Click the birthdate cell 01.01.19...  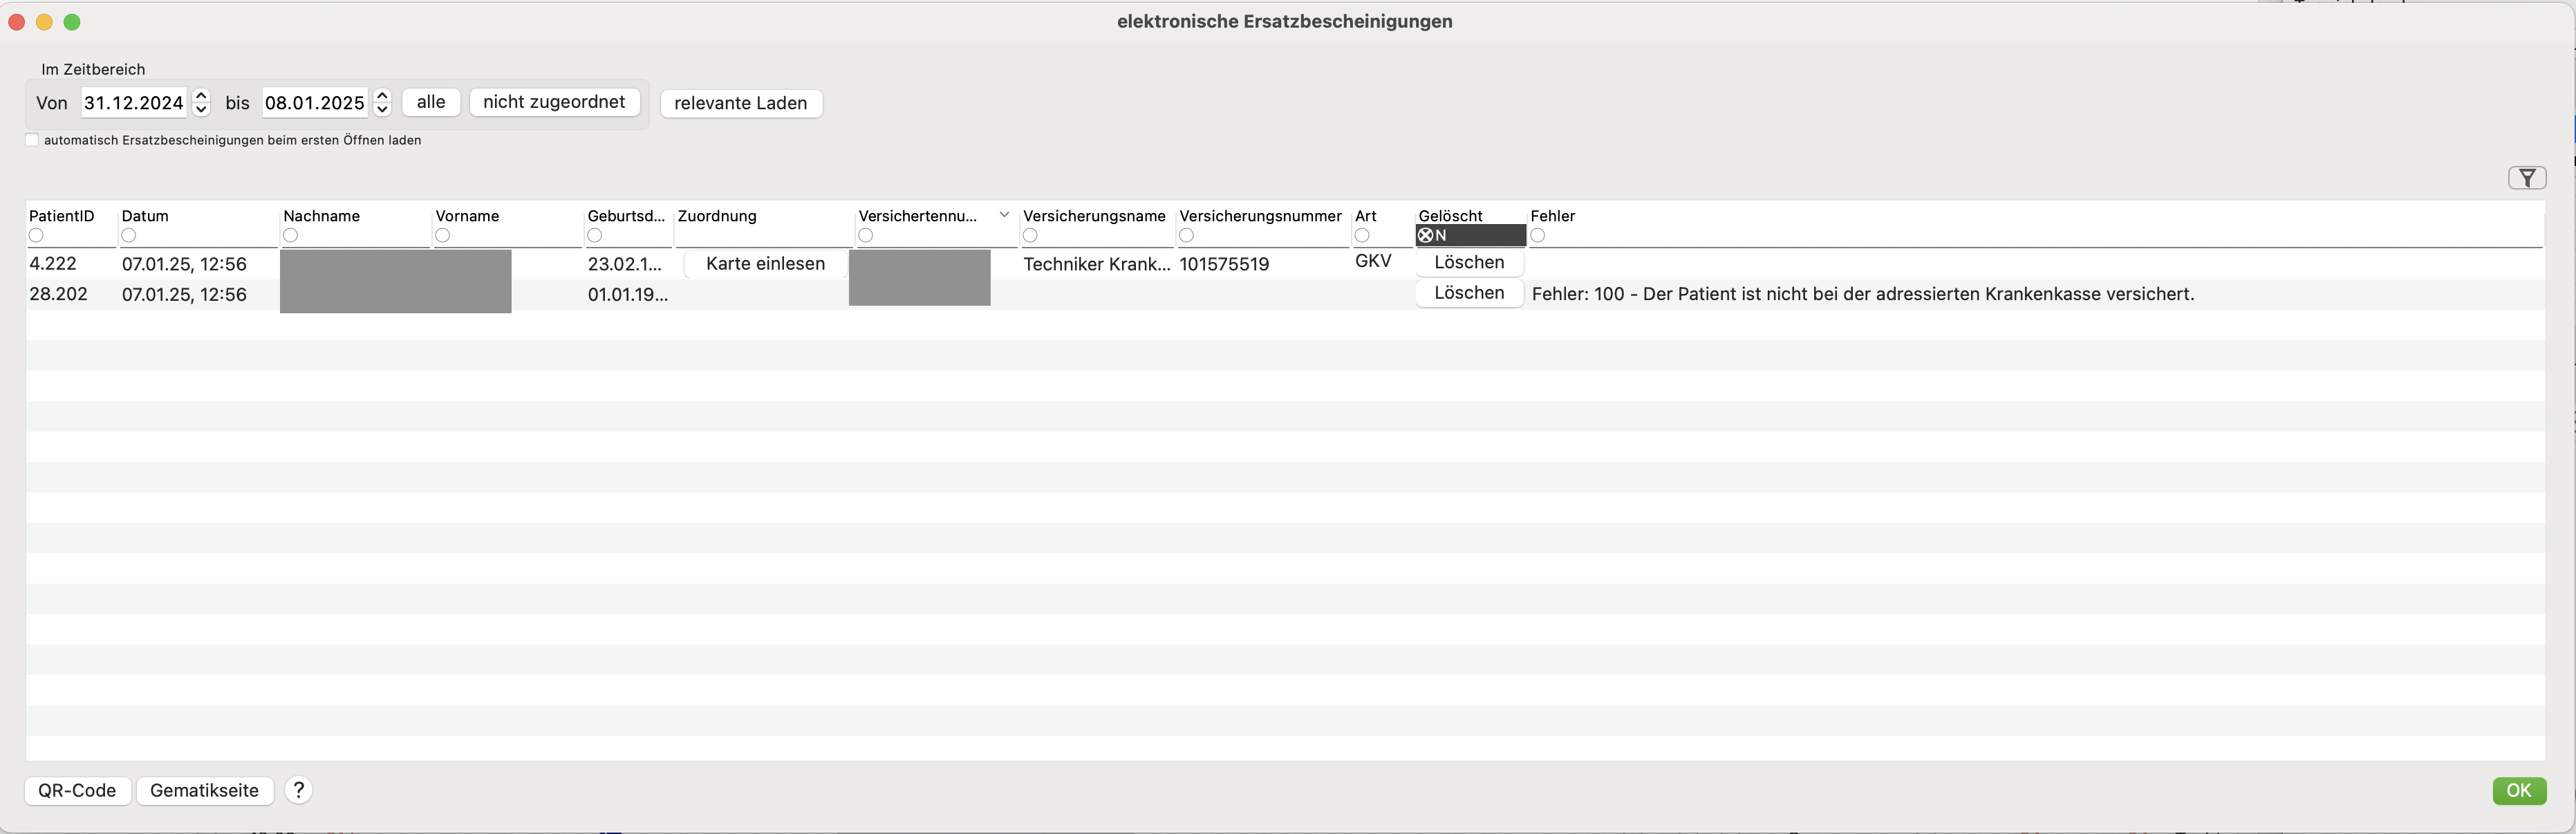[628, 294]
